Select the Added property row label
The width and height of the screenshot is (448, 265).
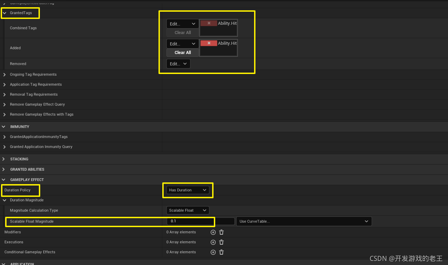[x=15, y=48]
